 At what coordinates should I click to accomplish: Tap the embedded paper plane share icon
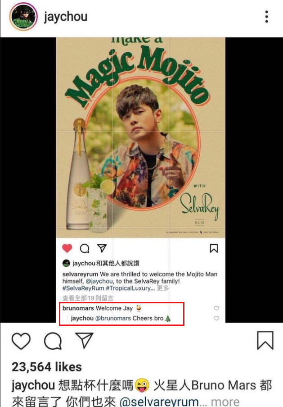[102, 248]
